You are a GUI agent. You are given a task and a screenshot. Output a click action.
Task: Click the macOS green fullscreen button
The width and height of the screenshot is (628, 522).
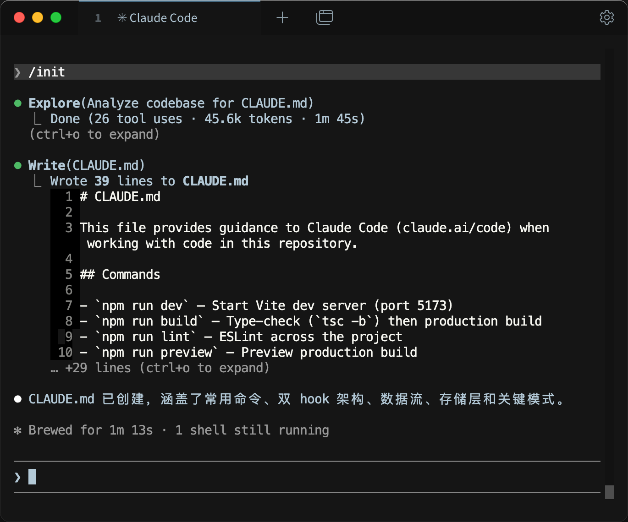click(56, 17)
